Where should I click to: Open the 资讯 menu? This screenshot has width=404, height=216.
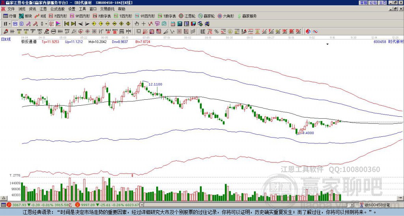click(32, 9)
